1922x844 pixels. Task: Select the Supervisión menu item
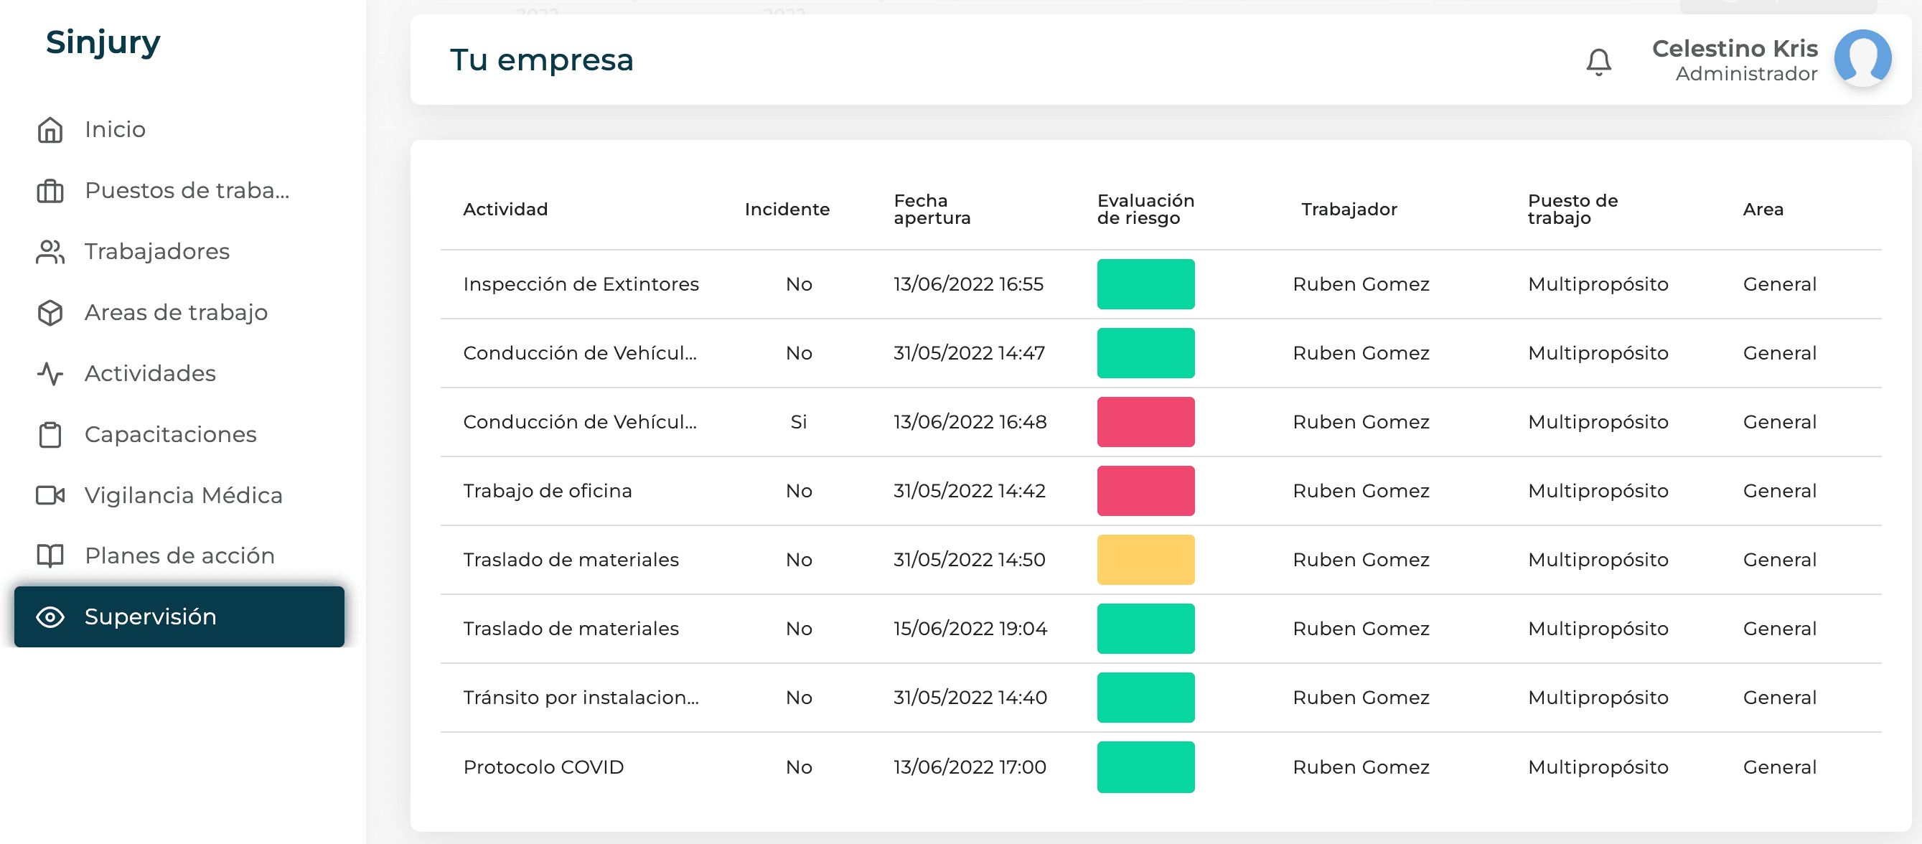tap(179, 616)
